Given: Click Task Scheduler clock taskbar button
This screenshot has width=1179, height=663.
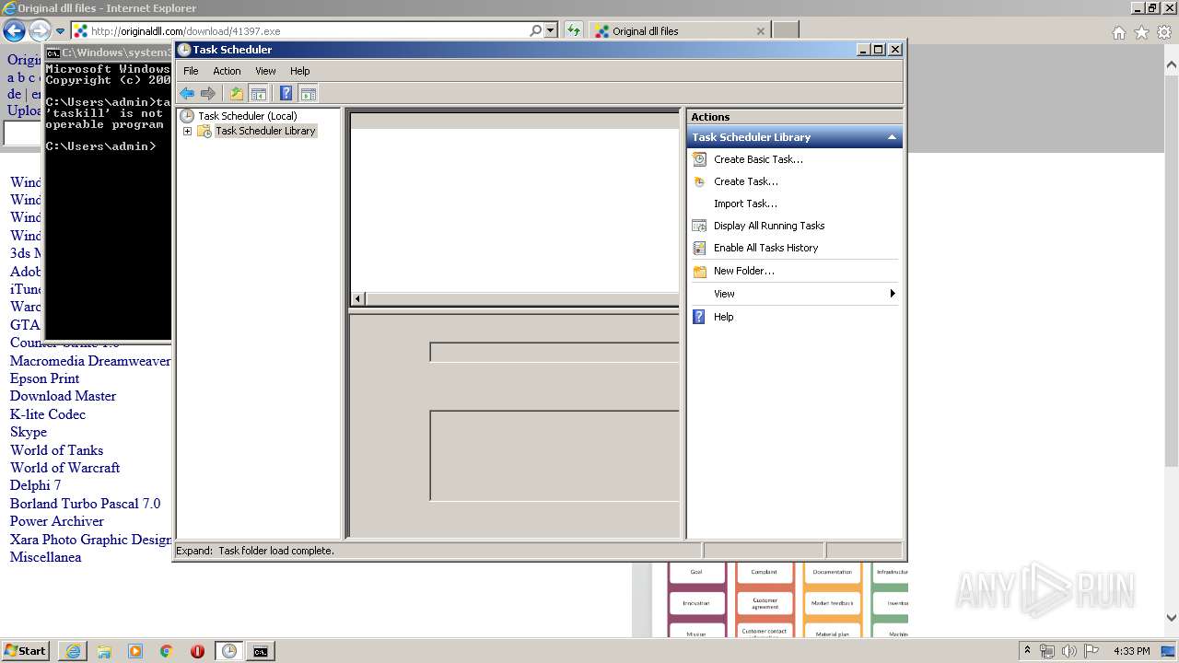Looking at the screenshot, I should click(228, 651).
